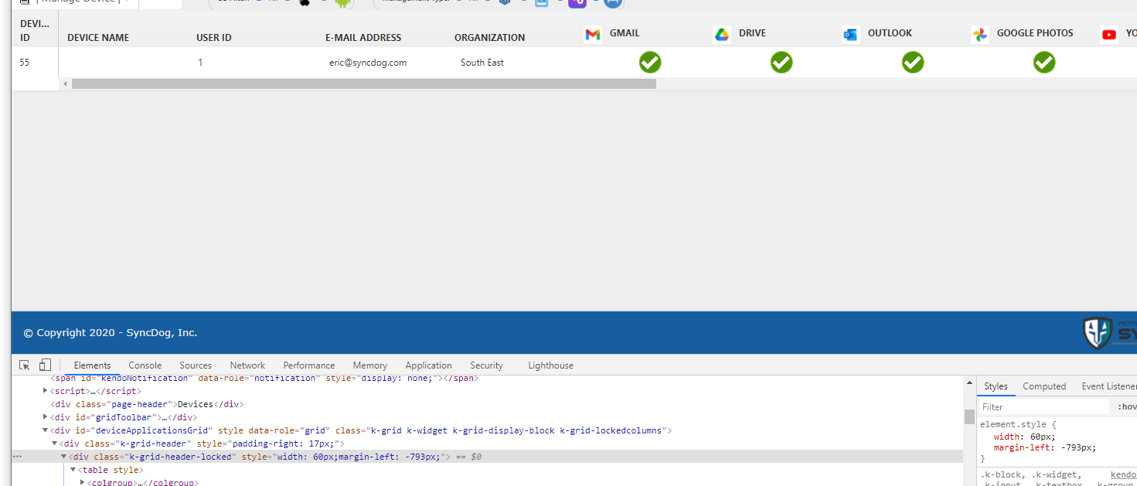Open the Memory tab
Image resolution: width=1137 pixels, height=486 pixels.
370,365
